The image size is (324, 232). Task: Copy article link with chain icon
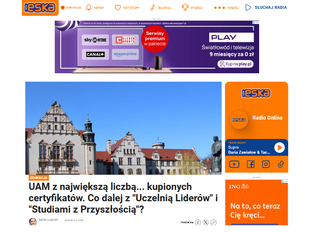pos(214,222)
